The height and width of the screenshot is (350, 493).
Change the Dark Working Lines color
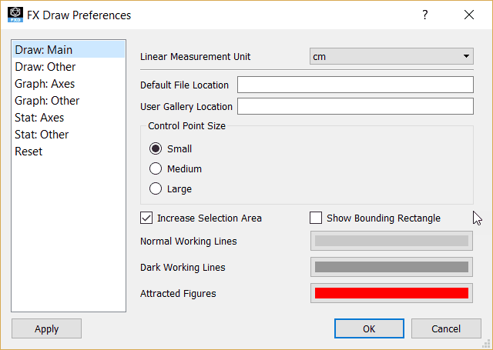coord(391,267)
